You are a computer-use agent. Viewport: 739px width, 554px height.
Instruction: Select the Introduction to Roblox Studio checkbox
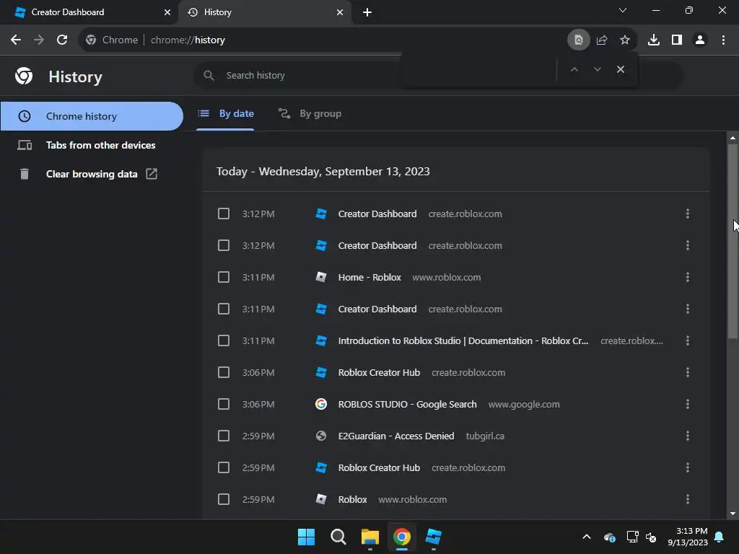(x=224, y=340)
